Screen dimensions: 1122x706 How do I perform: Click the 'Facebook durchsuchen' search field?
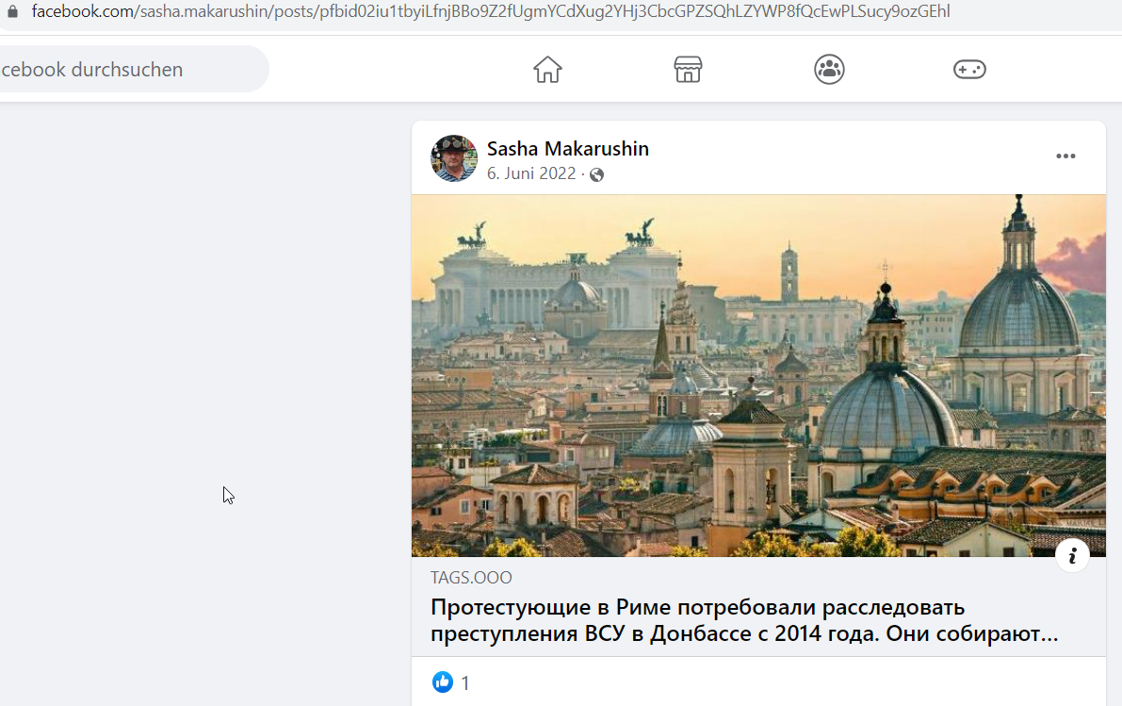133,70
